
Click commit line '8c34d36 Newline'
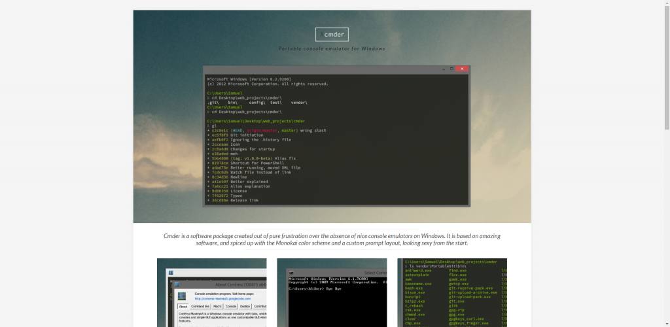[x=227, y=177]
